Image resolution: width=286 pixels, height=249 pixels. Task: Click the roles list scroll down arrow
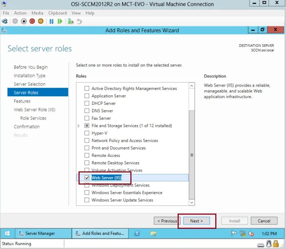(x=192, y=203)
